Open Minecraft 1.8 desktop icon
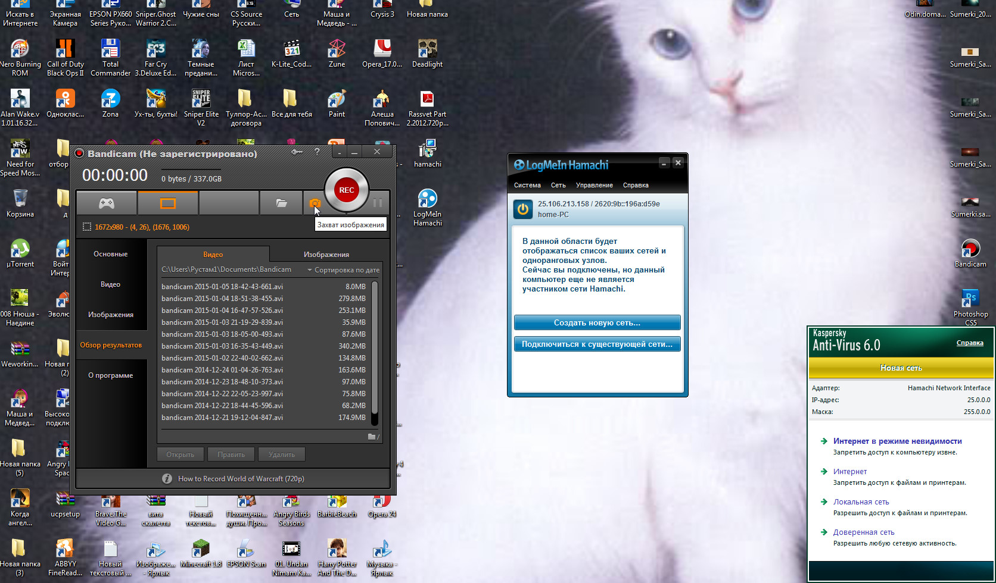Image resolution: width=996 pixels, height=583 pixels. 201,553
